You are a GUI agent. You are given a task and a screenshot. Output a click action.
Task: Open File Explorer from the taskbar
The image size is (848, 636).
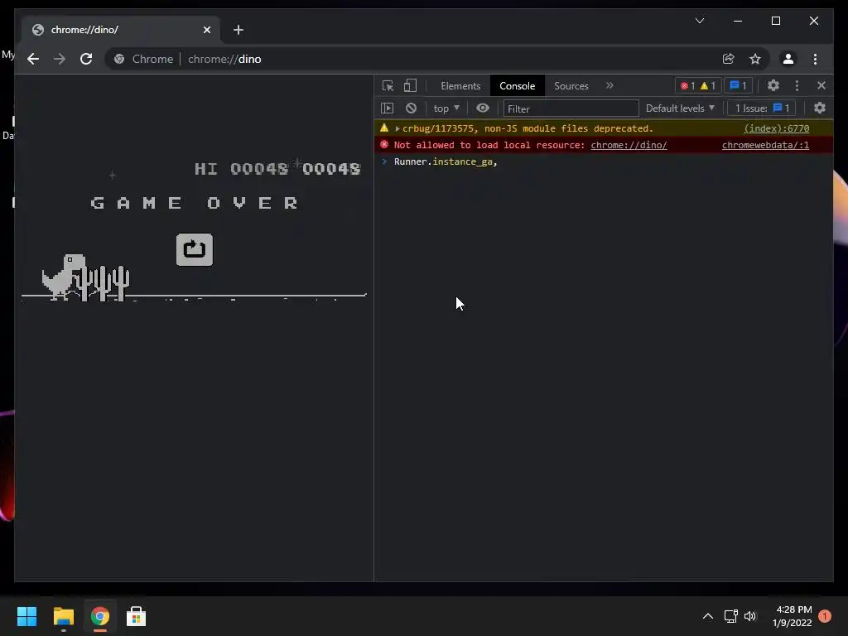[63, 616]
